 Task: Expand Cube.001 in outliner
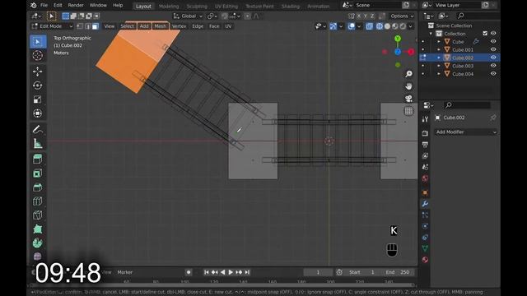[x=439, y=49]
